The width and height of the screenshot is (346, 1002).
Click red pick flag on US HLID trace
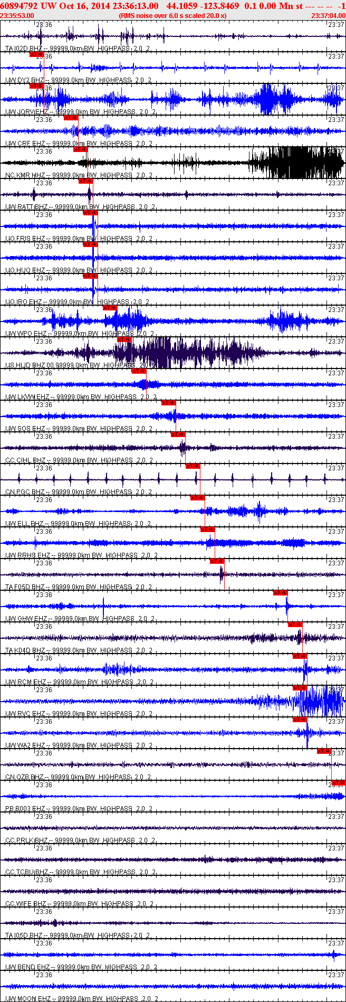(x=125, y=339)
